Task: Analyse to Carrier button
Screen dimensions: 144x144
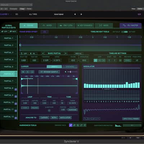Action: point(44,118)
